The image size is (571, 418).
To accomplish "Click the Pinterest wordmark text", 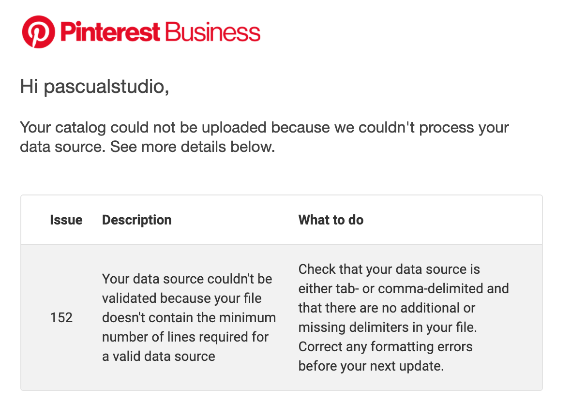I will click(x=110, y=32).
